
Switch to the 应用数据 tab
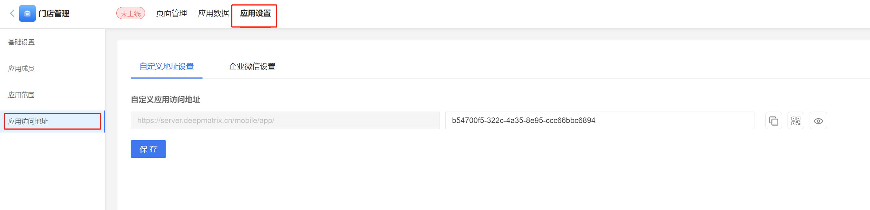pos(214,14)
